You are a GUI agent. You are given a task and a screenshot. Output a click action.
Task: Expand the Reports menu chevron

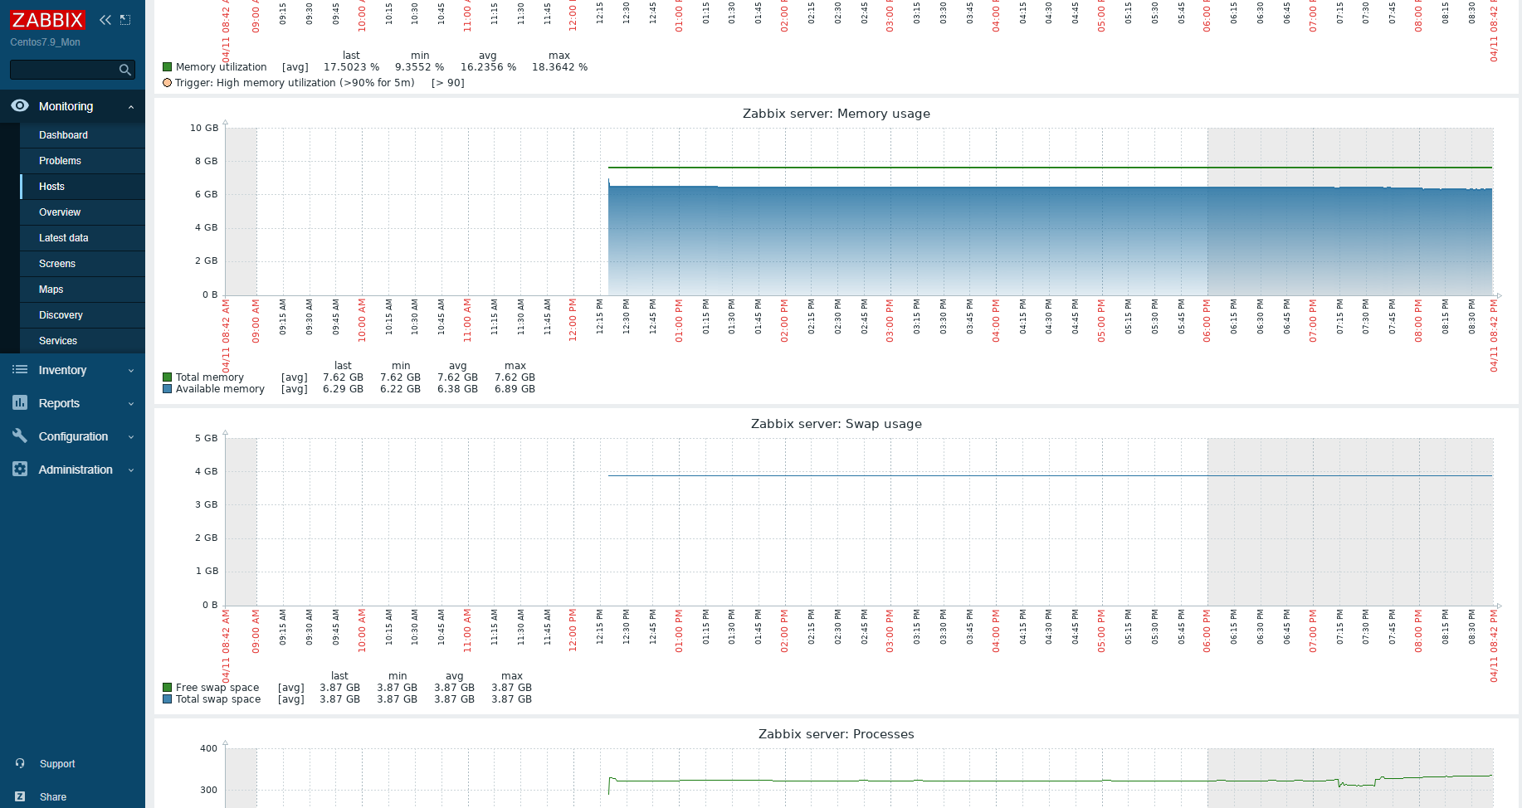coord(131,404)
